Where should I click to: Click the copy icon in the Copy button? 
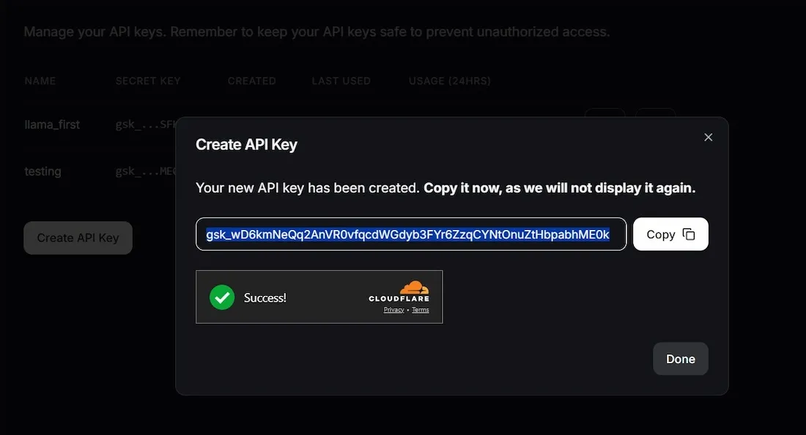689,234
